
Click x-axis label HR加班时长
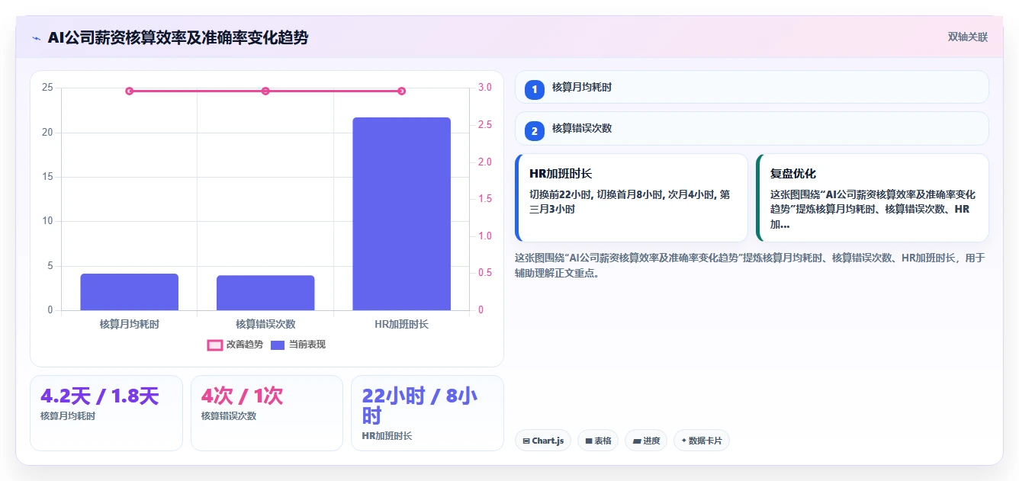(x=401, y=324)
